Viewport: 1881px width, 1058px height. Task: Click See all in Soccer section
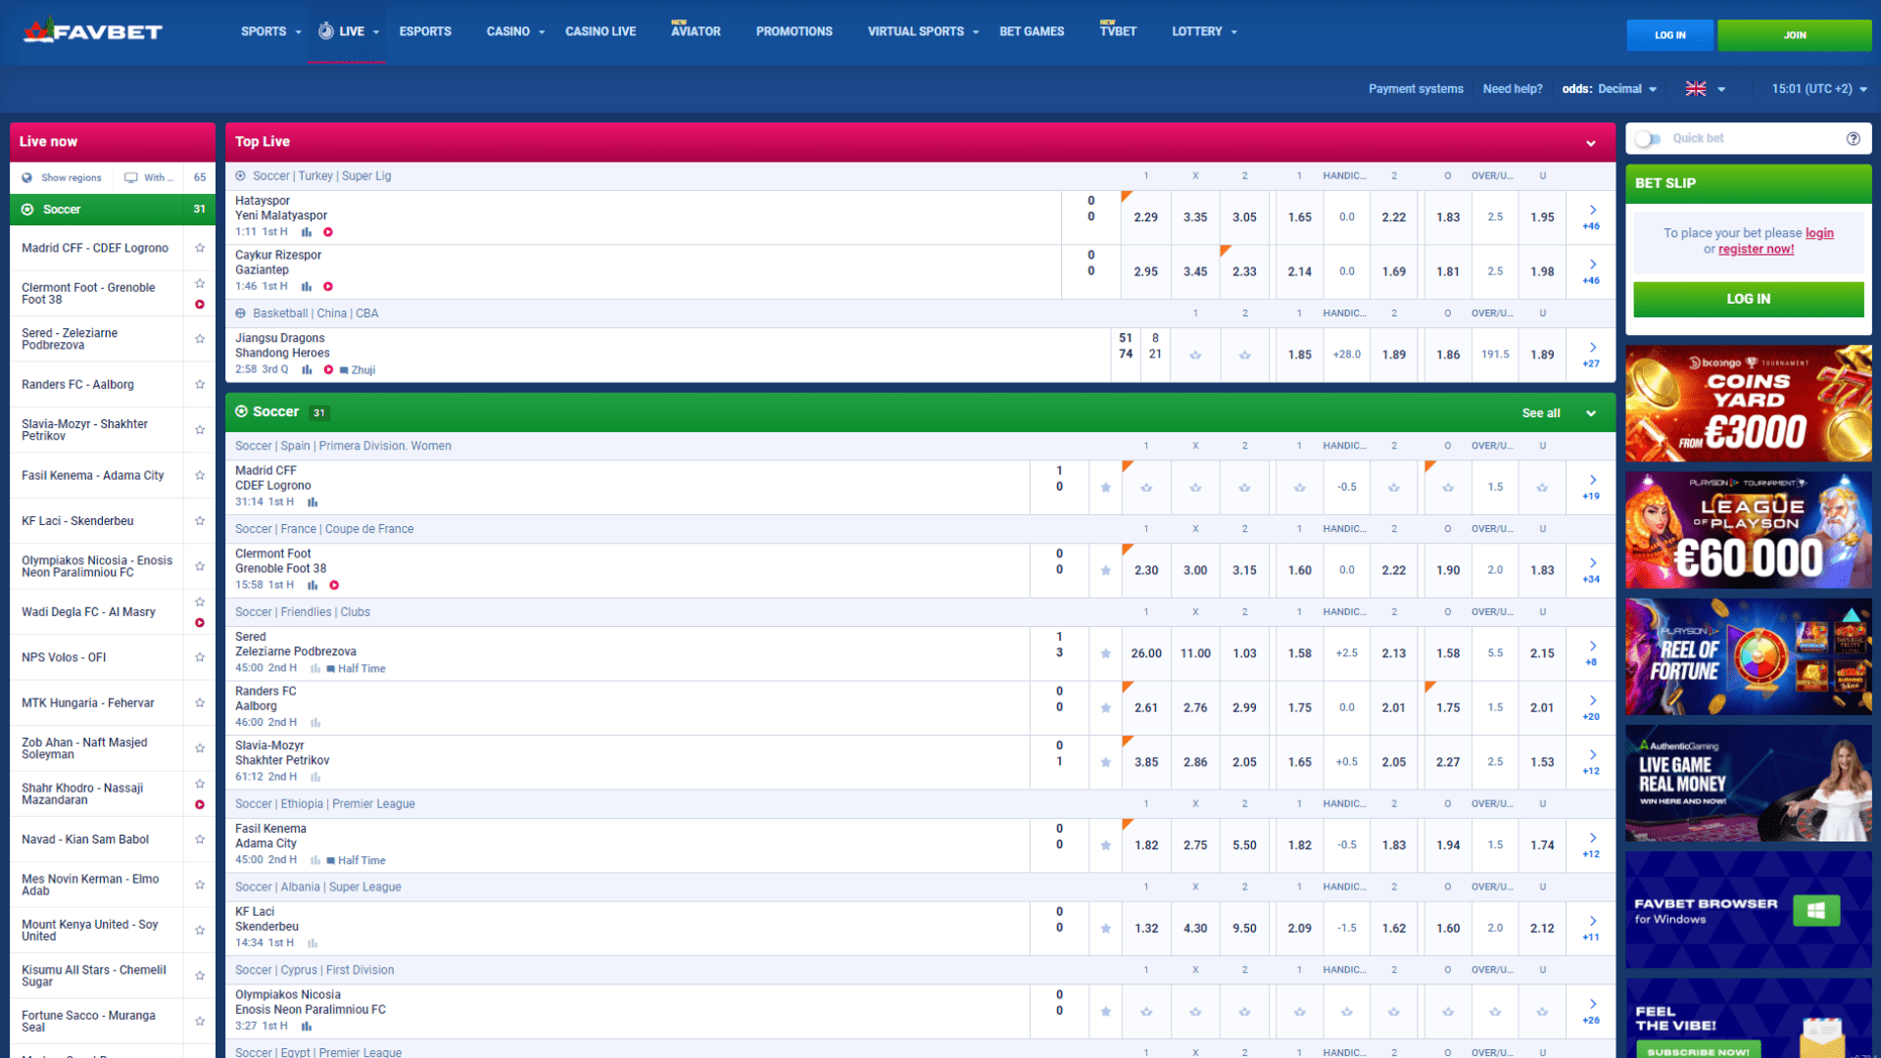(x=1541, y=413)
